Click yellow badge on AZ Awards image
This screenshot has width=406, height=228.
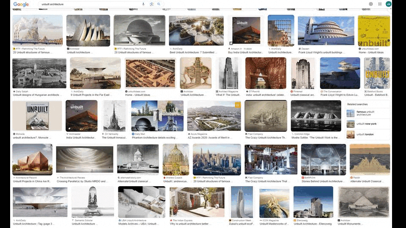point(238,104)
